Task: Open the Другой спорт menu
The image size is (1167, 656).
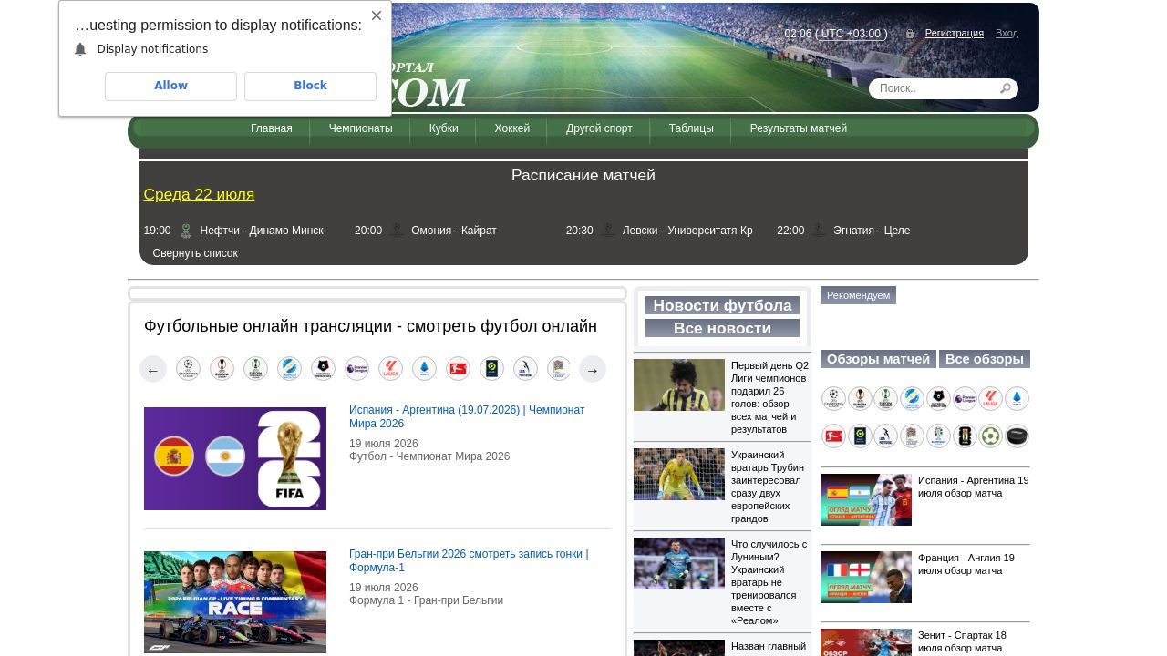Action: 599,128
